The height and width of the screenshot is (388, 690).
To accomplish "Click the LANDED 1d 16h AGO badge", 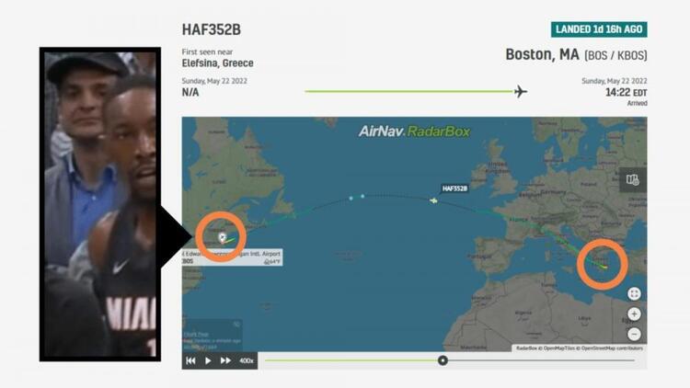I will [599, 29].
